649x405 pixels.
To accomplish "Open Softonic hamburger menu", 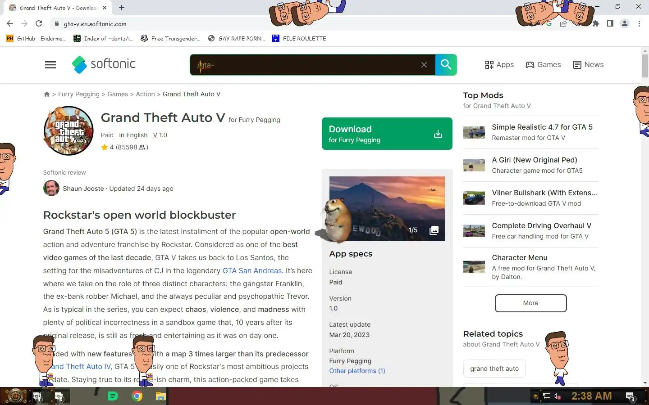I will pyautogui.click(x=50, y=65).
